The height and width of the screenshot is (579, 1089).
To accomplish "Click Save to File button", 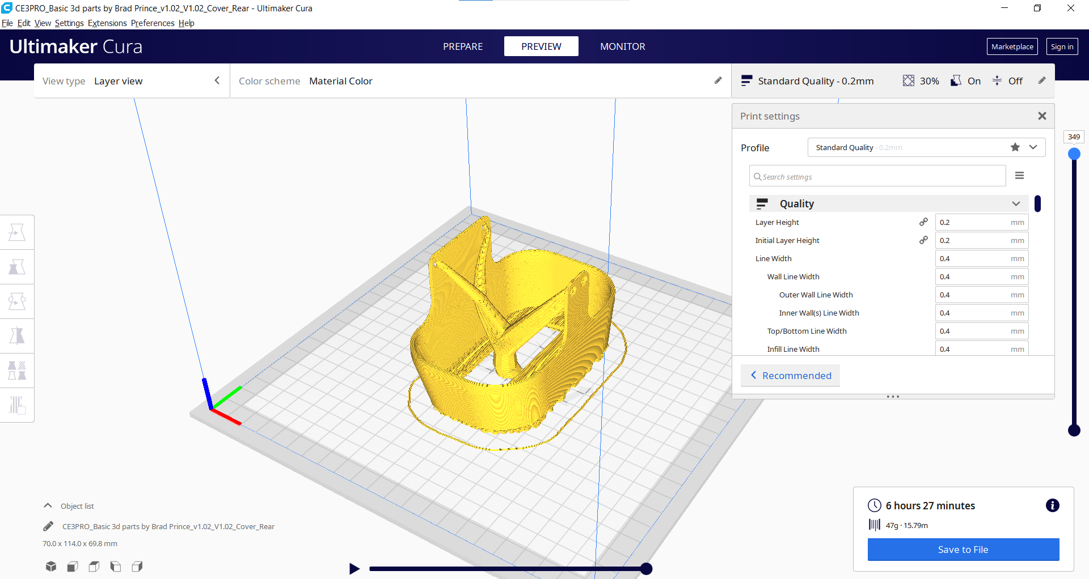I will pyautogui.click(x=963, y=550).
